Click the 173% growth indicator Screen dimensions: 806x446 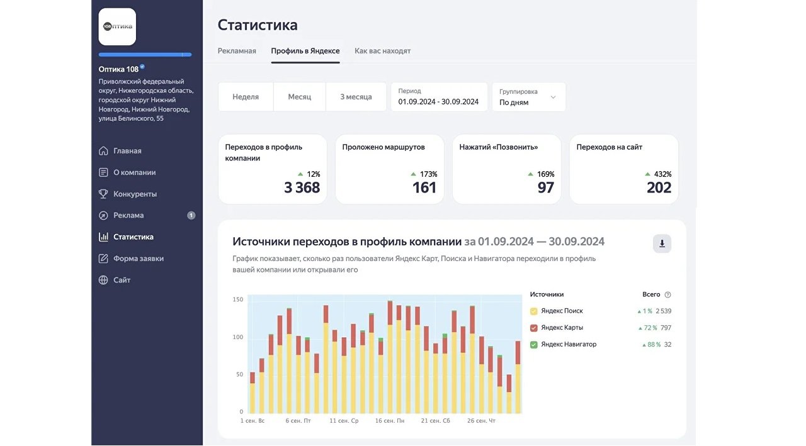[424, 174]
